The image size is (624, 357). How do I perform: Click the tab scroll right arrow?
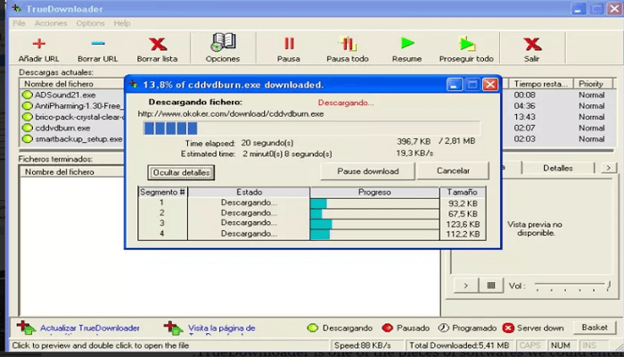[x=609, y=168]
